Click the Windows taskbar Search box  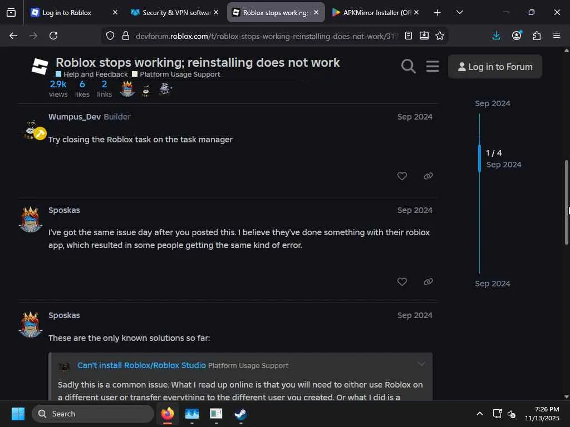pyautogui.click(x=93, y=414)
